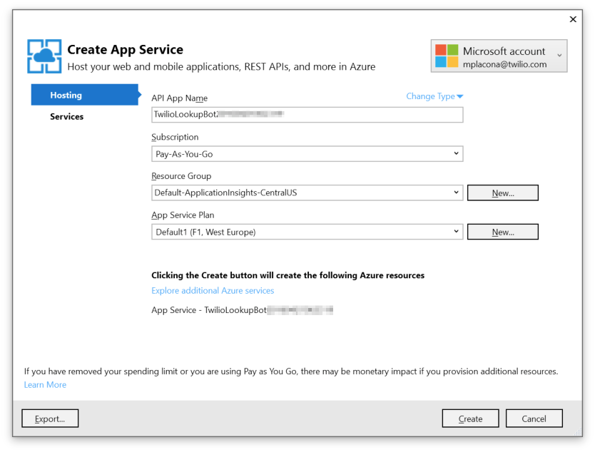Click the Create App Service heading
Image resolution: width=595 pixels, height=452 pixels.
tap(126, 50)
